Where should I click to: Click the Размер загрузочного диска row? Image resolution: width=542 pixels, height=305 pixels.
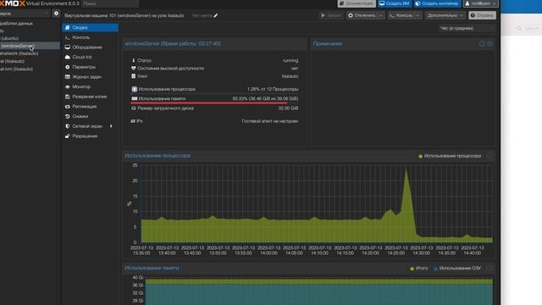pos(214,108)
